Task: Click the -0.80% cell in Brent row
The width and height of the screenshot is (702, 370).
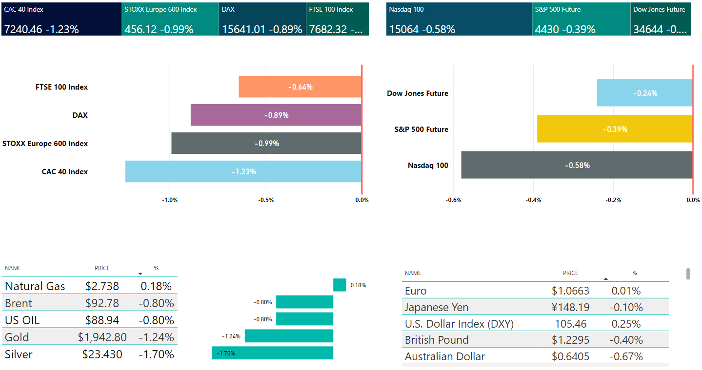Action: click(156, 303)
